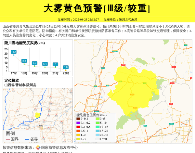Viewport: 195px width, 153px height.
Task: Click the 8.8 km data label at 18时
Action: coord(24,61)
